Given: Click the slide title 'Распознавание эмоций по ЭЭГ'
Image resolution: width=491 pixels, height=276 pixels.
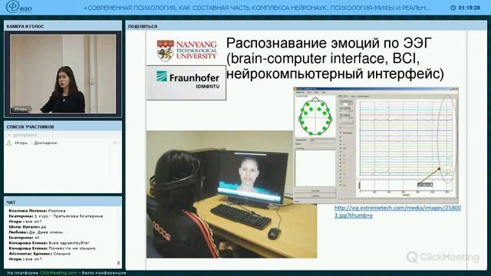Looking at the screenshot, I should click(329, 43).
